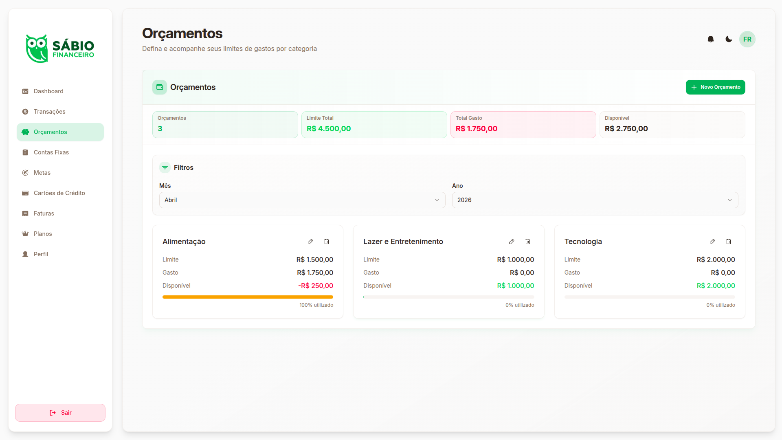
Task: Delete the Alimentação budget trash icon
Action: [327, 242]
